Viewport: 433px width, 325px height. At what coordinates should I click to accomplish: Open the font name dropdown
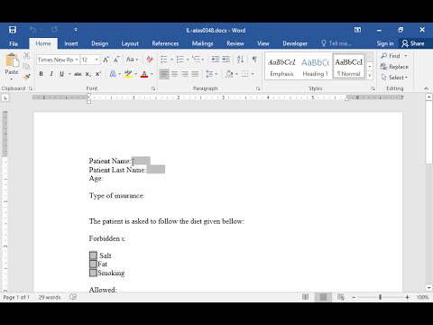coord(77,60)
